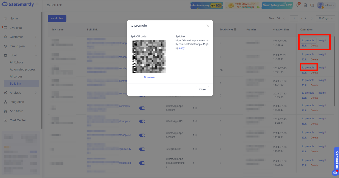The width and height of the screenshot is (339, 178).
Task: Go to the next page arrow
Action: pos(312,18)
